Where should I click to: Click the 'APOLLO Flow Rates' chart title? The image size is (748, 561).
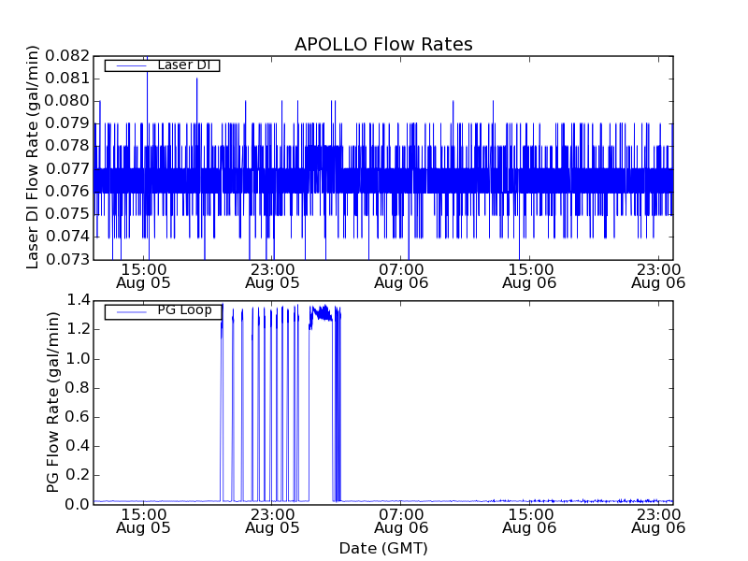click(383, 44)
